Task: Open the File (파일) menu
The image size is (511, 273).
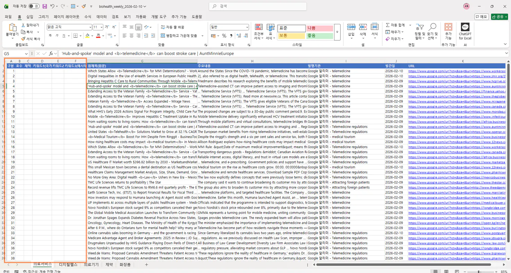Action: coord(8,17)
